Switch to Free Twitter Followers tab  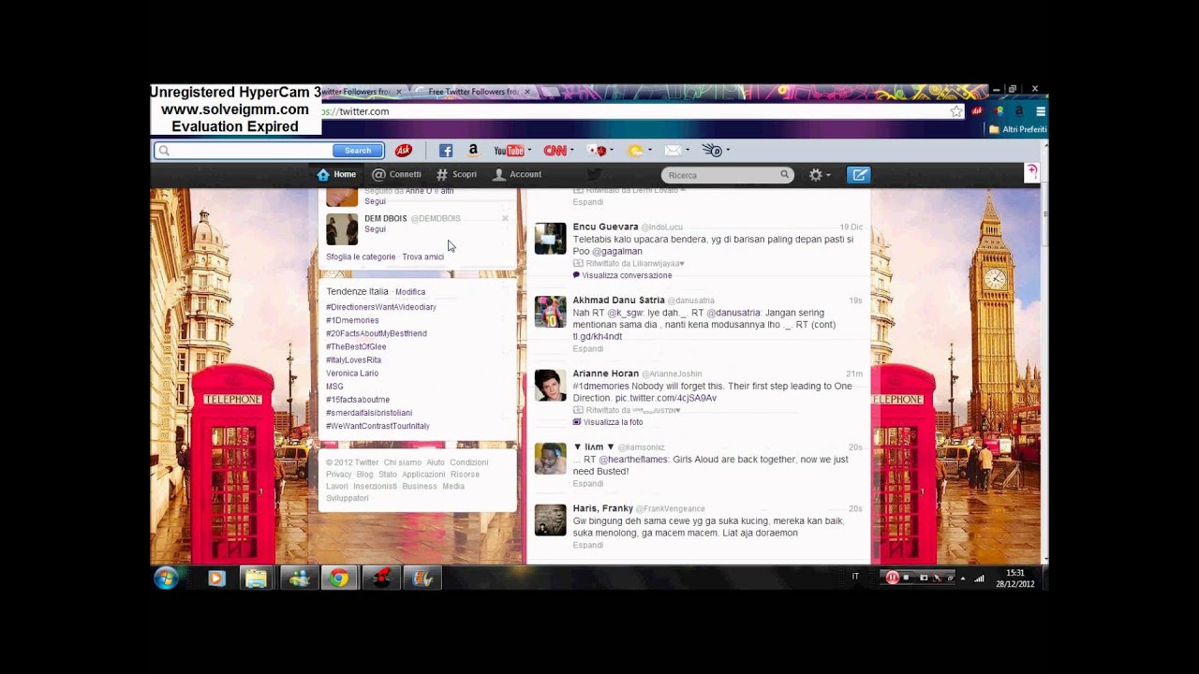point(473,92)
